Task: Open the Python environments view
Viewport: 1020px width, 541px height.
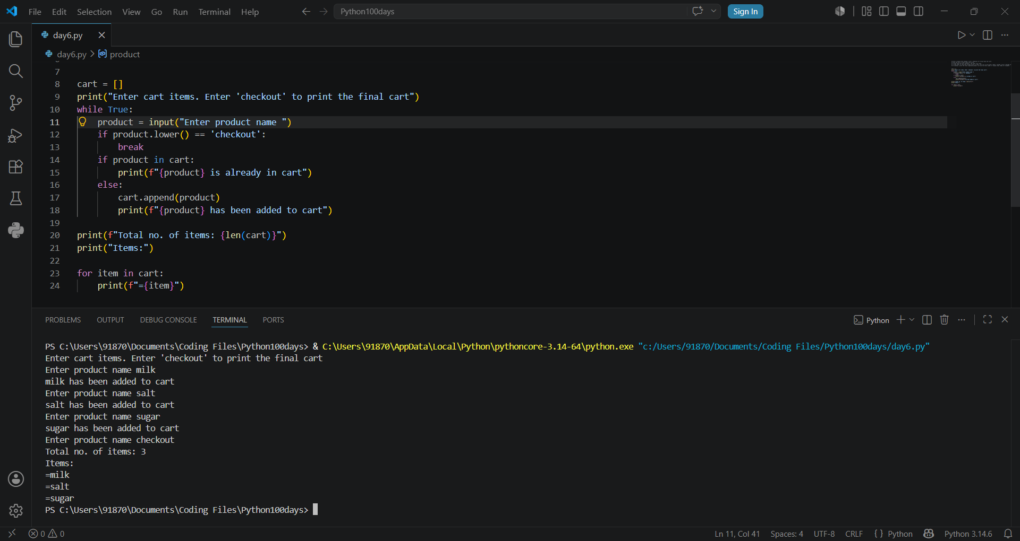Action: 16,230
